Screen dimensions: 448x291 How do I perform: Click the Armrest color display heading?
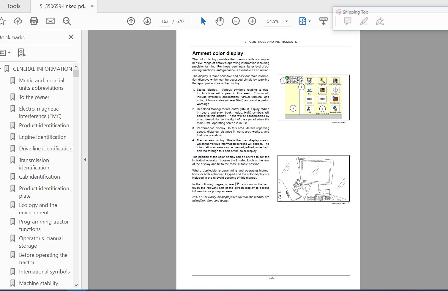point(217,53)
